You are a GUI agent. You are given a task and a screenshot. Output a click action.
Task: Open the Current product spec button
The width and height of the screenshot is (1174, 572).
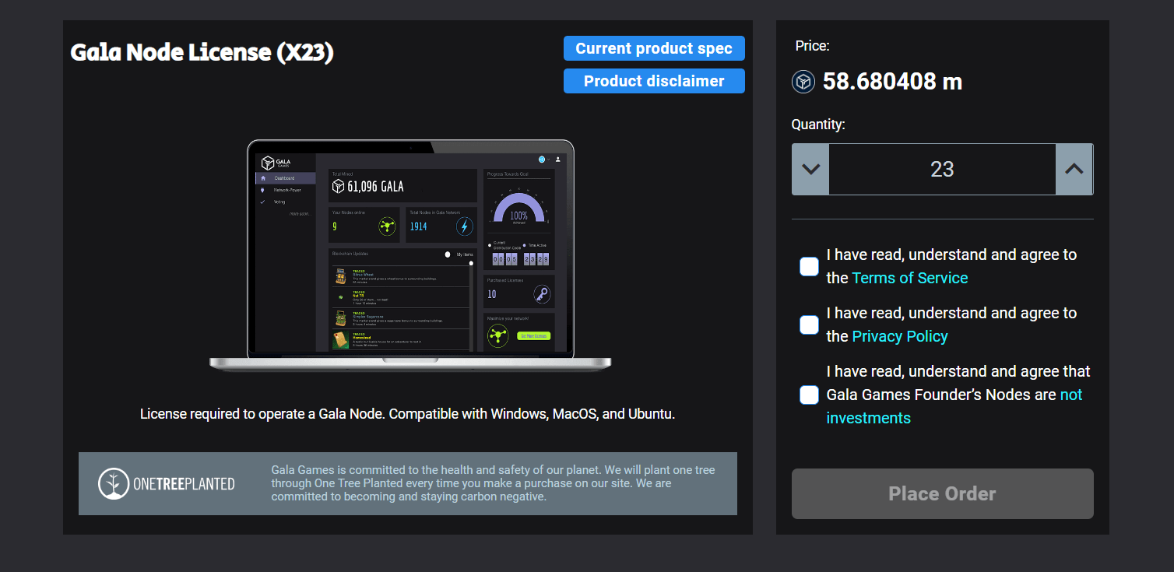[x=654, y=48]
